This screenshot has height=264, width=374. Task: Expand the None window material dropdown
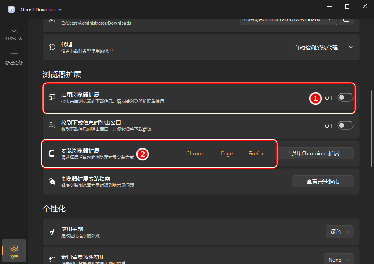(338, 259)
